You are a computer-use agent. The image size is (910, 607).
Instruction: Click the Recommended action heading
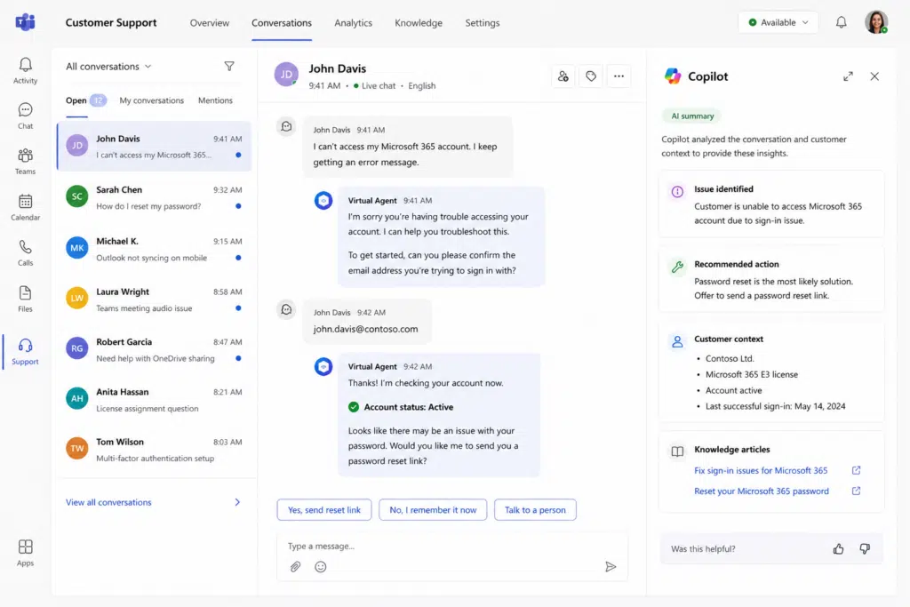737,263
